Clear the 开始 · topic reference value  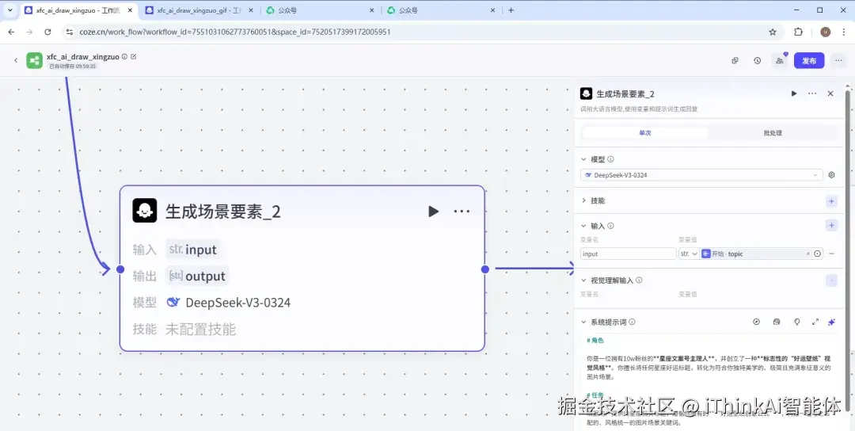tap(807, 254)
